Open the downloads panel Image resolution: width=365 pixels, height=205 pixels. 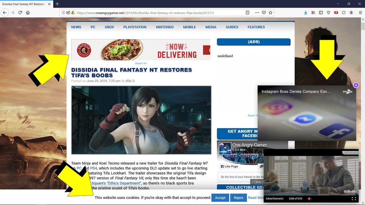(306, 13)
